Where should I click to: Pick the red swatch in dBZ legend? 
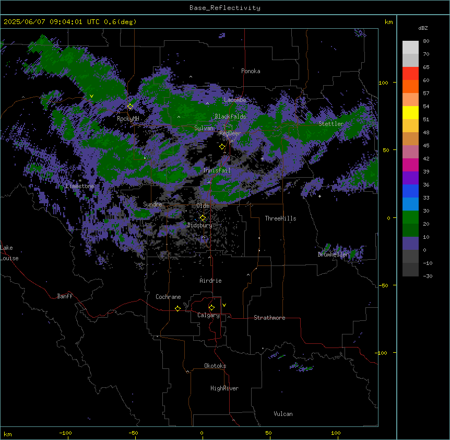[x=410, y=74]
